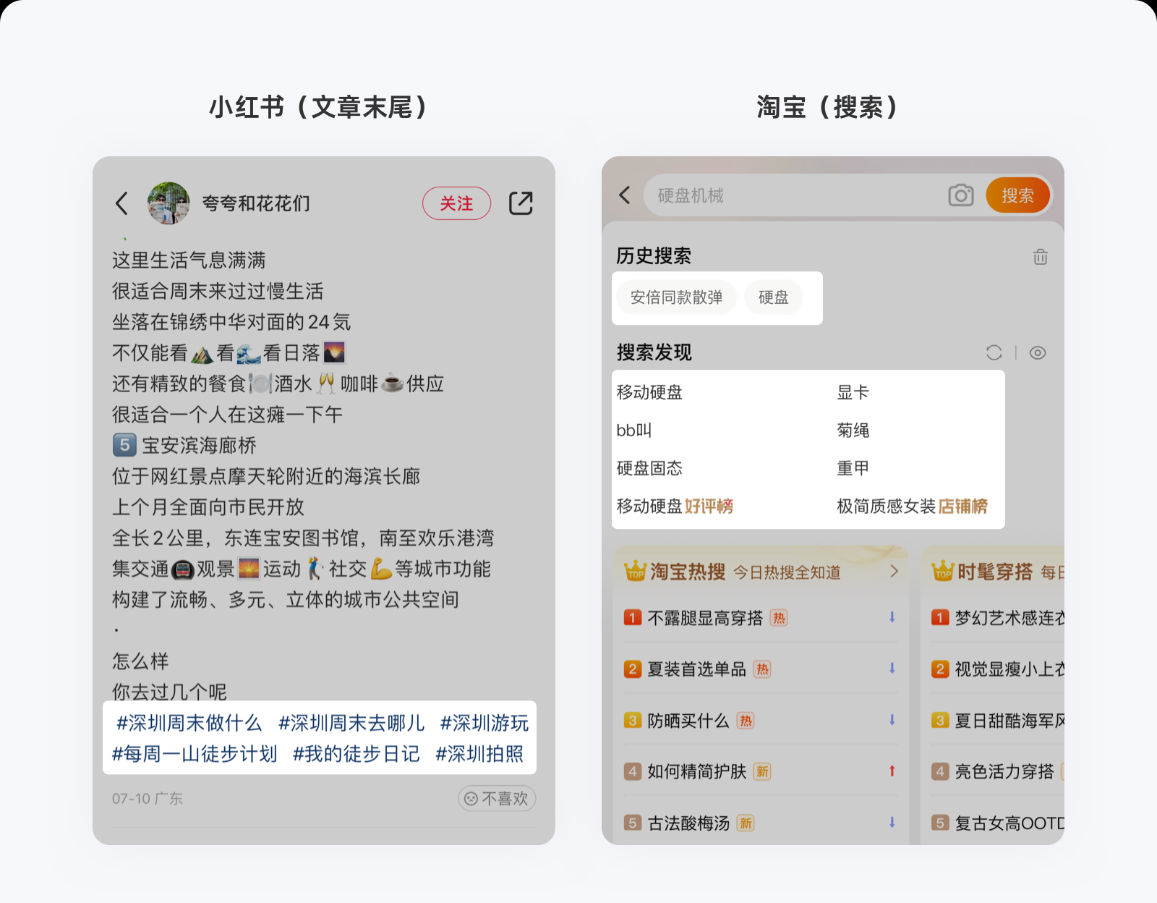Select history tag 硬盘

click(773, 297)
